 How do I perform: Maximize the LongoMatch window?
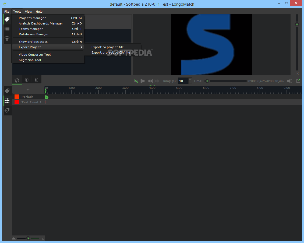[x=286, y=3]
